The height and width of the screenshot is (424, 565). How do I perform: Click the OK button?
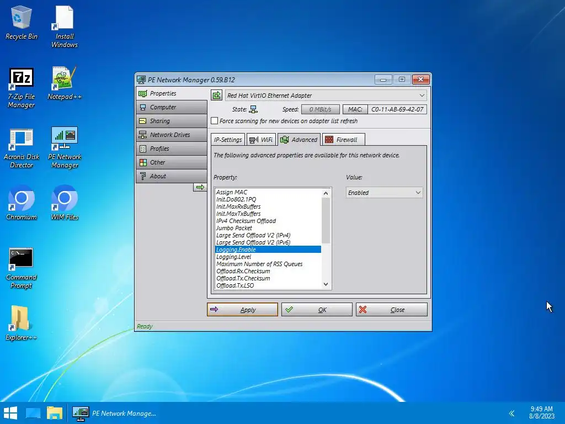pos(317,309)
